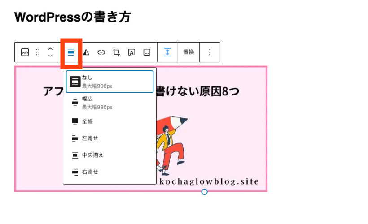
Task: Select なし alignment option
Action: [x=110, y=82]
